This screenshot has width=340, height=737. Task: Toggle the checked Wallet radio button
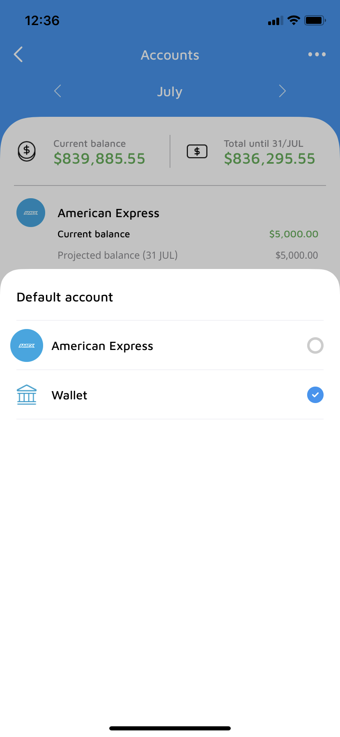coord(315,395)
